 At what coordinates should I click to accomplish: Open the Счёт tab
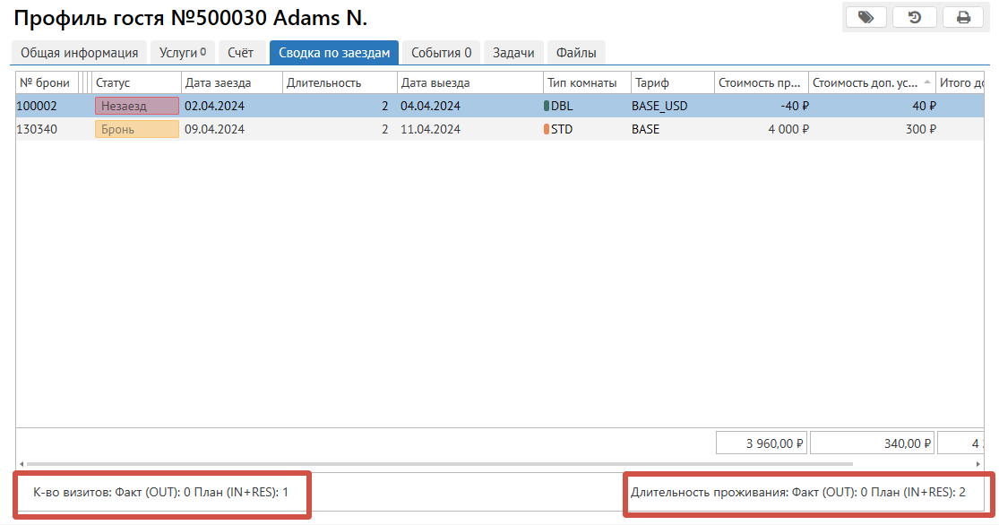pyautogui.click(x=241, y=53)
